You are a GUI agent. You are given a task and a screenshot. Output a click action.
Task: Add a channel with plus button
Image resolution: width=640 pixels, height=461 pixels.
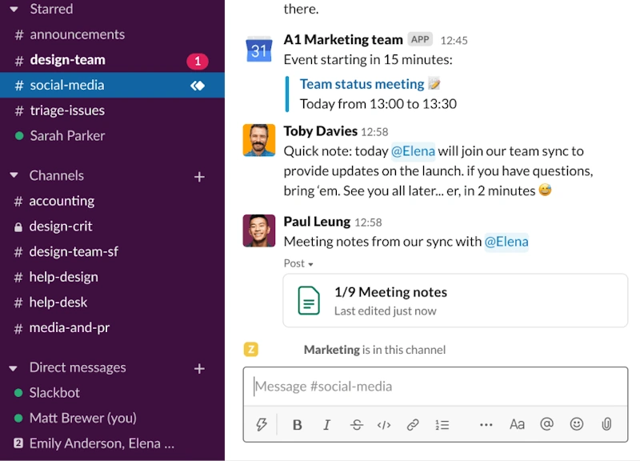point(200,176)
